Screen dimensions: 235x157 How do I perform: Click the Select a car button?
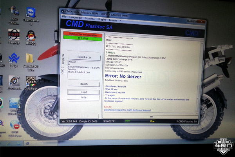(x=84, y=57)
